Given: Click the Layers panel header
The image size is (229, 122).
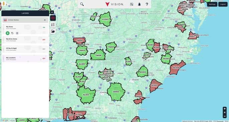Looking at the screenshot, I should point(25,13).
